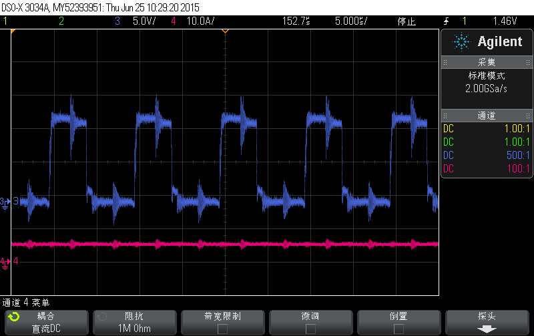This screenshot has width=534, height=336.
Task: Click channel 3 DC 500:1 row
Action: tap(487, 156)
